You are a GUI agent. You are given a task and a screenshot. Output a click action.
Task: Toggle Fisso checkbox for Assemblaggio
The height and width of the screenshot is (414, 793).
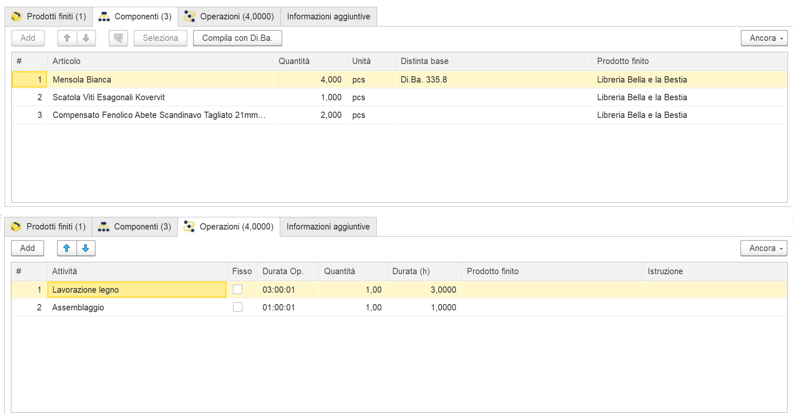tap(238, 307)
